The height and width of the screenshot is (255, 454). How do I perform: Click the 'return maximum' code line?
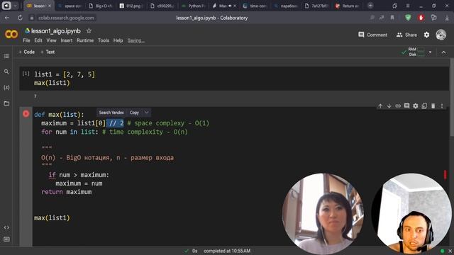[66, 192]
